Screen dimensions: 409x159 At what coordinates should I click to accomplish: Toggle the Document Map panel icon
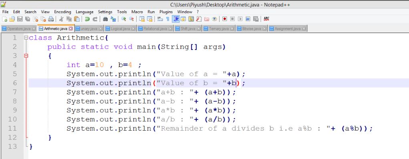tap(191, 19)
